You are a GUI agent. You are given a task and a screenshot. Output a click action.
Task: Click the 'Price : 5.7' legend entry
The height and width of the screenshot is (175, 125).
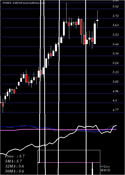click(15, 156)
